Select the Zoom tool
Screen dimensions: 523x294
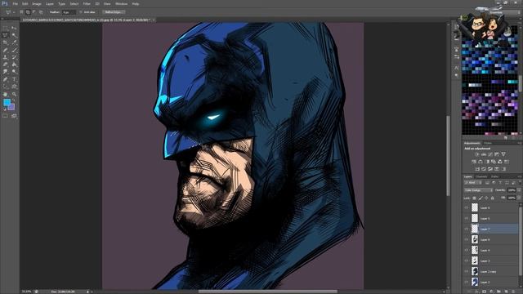[x=14, y=95]
